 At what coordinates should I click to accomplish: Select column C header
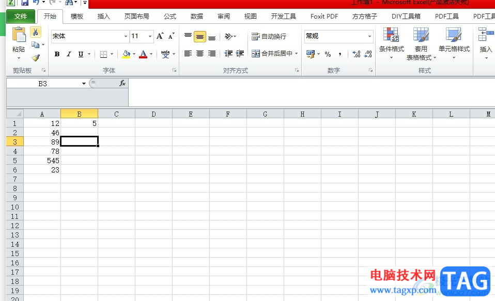(116, 114)
